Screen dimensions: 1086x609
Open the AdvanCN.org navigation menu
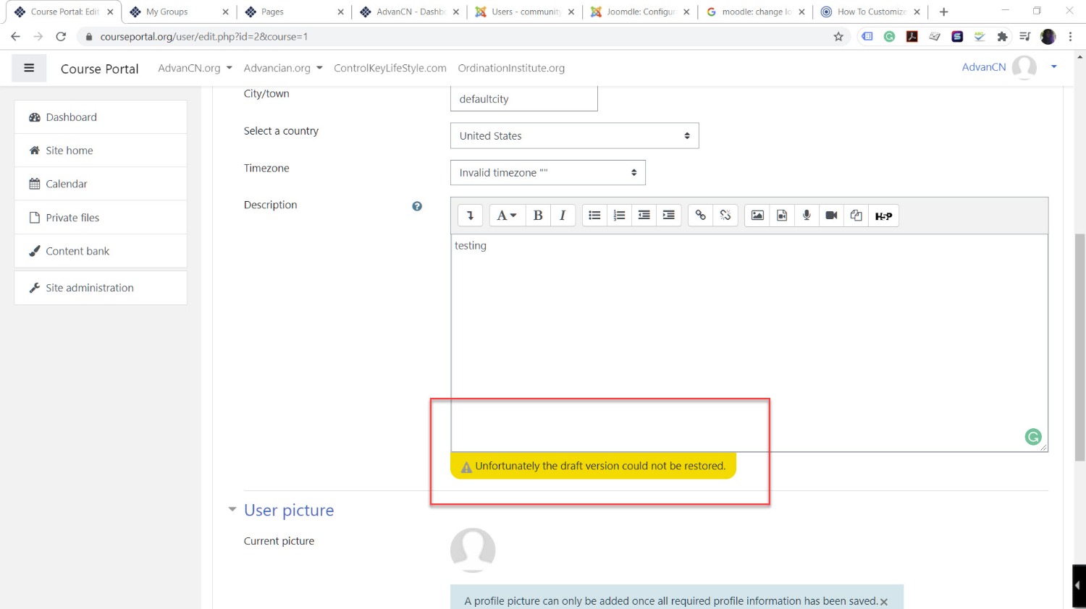pyautogui.click(x=195, y=68)
